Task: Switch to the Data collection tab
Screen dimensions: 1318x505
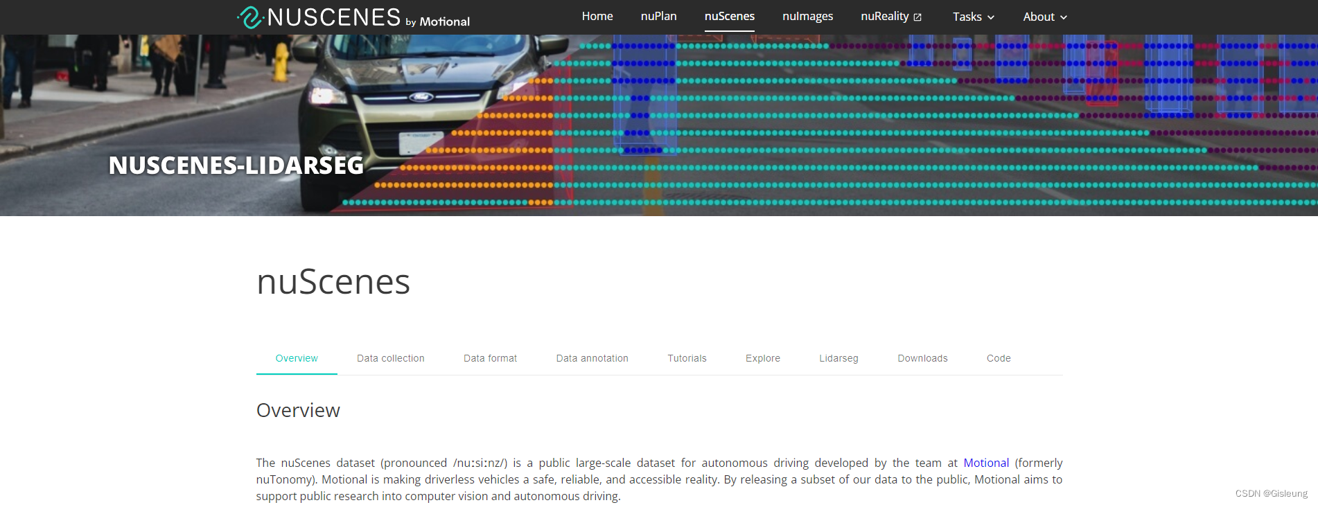Action: [x=391, y=358]
